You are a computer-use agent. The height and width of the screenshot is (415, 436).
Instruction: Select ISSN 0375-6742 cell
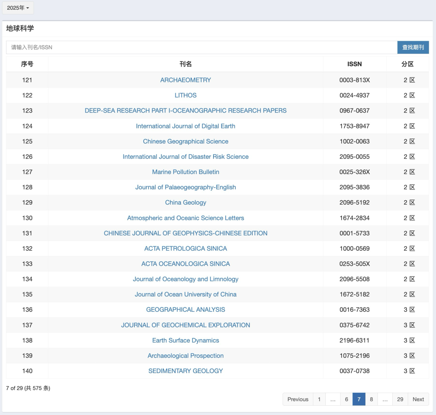pyautogui.click(x=354, y=325)
